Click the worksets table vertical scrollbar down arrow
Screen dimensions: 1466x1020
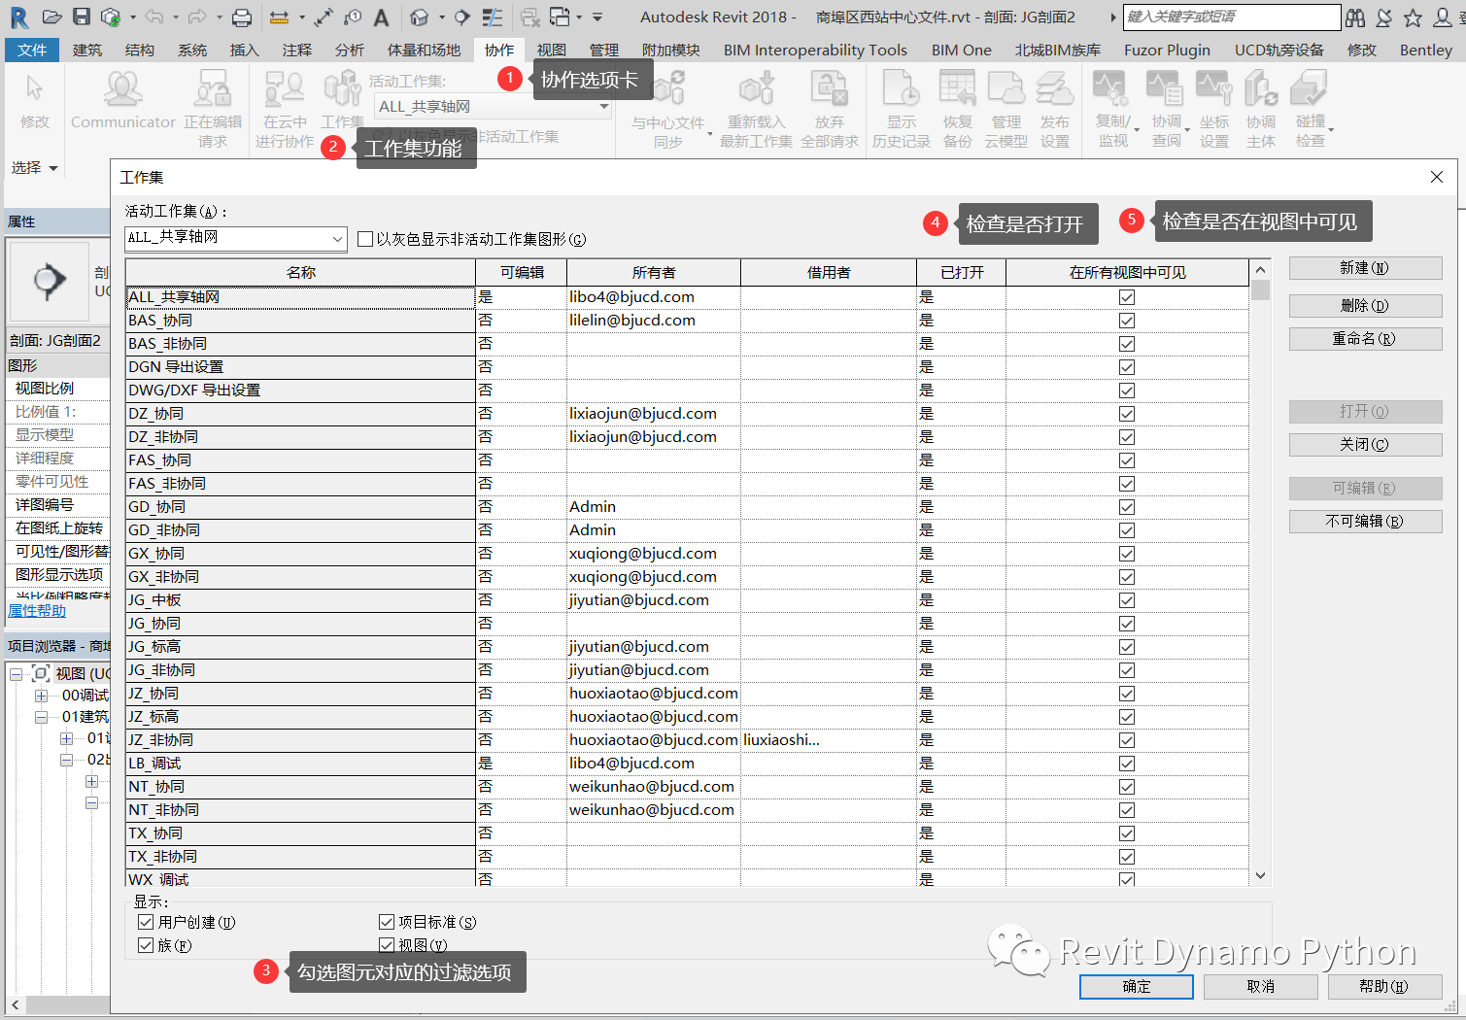1260,875
